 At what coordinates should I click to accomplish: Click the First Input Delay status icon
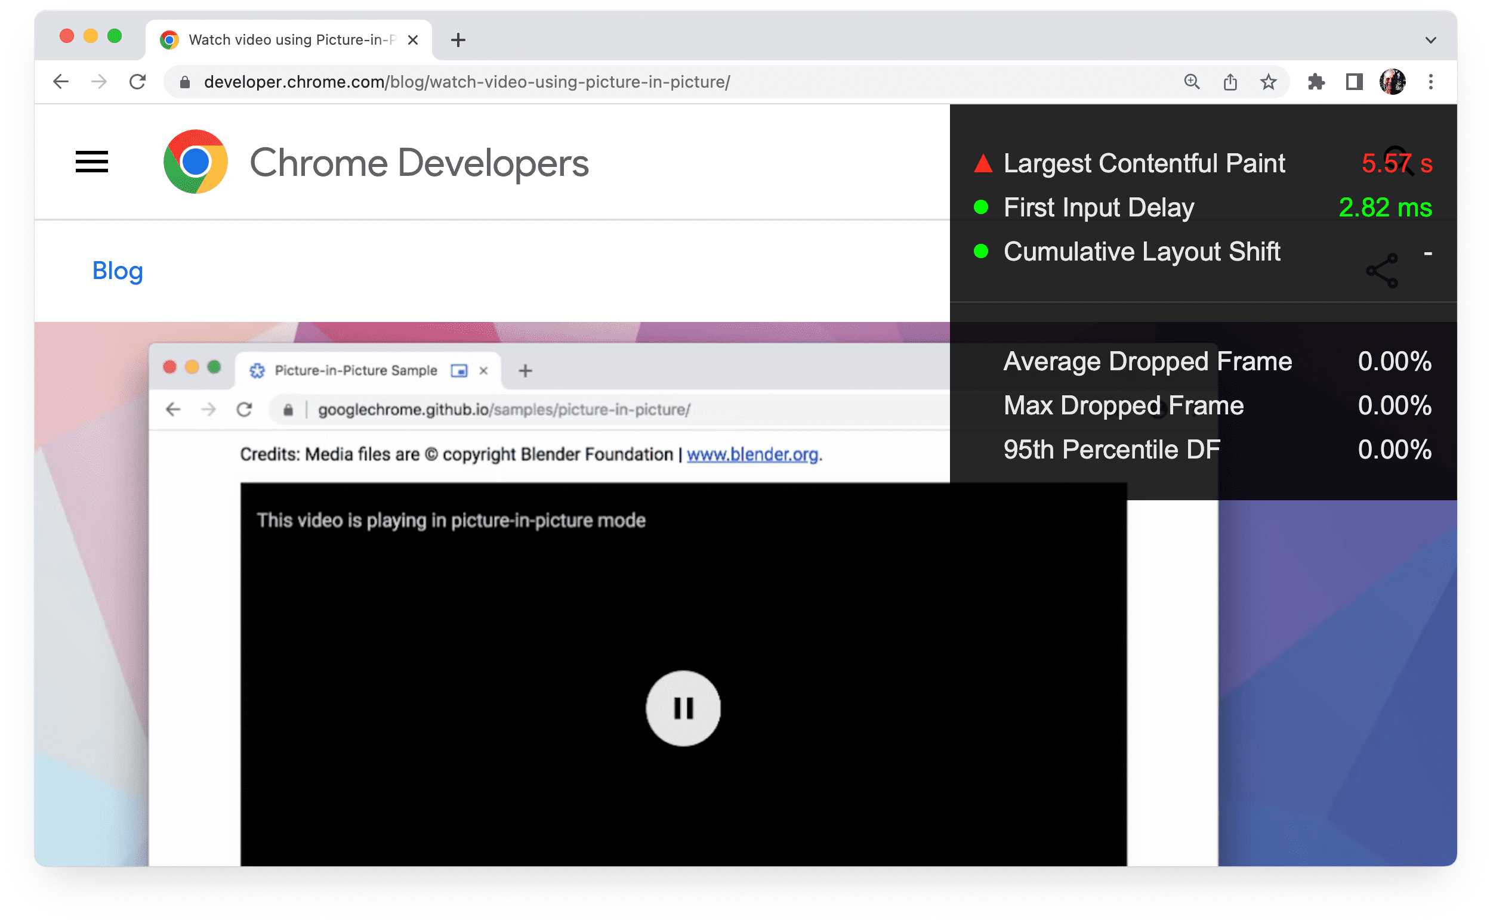(x=980, y=207)
